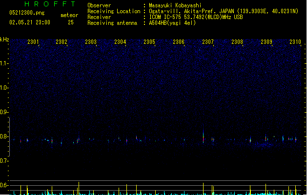
Task: Click the HROFFT title text
Action: (50, 4)
